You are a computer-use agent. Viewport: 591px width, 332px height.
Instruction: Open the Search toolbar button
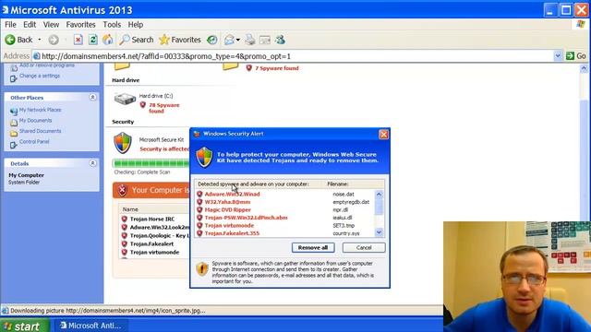pos(136,40)
